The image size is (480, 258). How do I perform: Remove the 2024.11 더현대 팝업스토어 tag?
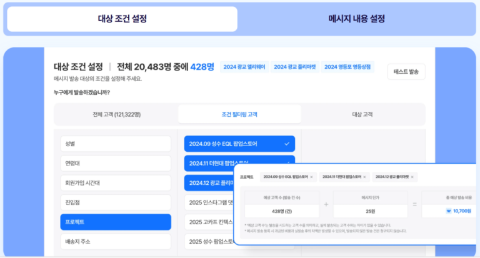[x=364, y=177]
